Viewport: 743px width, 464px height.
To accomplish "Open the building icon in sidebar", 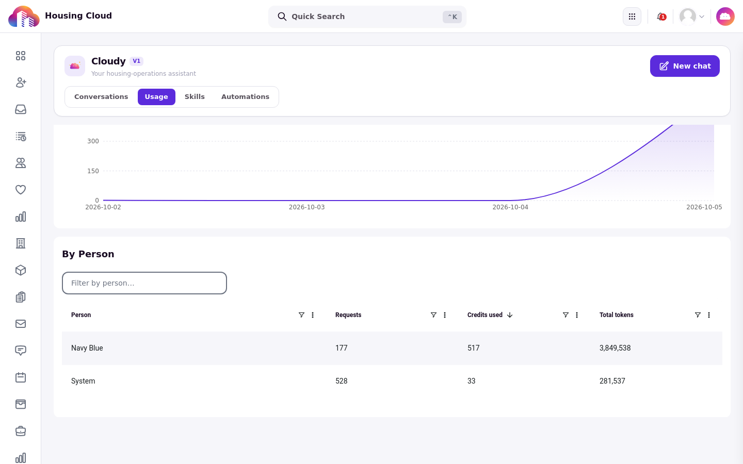I will [21, 243].
